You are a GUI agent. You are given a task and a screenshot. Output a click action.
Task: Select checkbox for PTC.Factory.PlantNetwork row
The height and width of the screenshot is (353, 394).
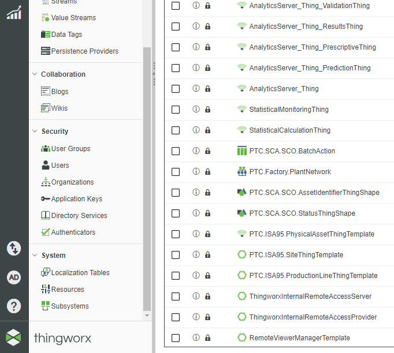tap(176, 172)
